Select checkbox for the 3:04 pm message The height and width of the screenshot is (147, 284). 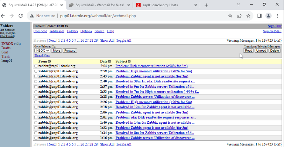pyautogui.click(x=36, y=66)
